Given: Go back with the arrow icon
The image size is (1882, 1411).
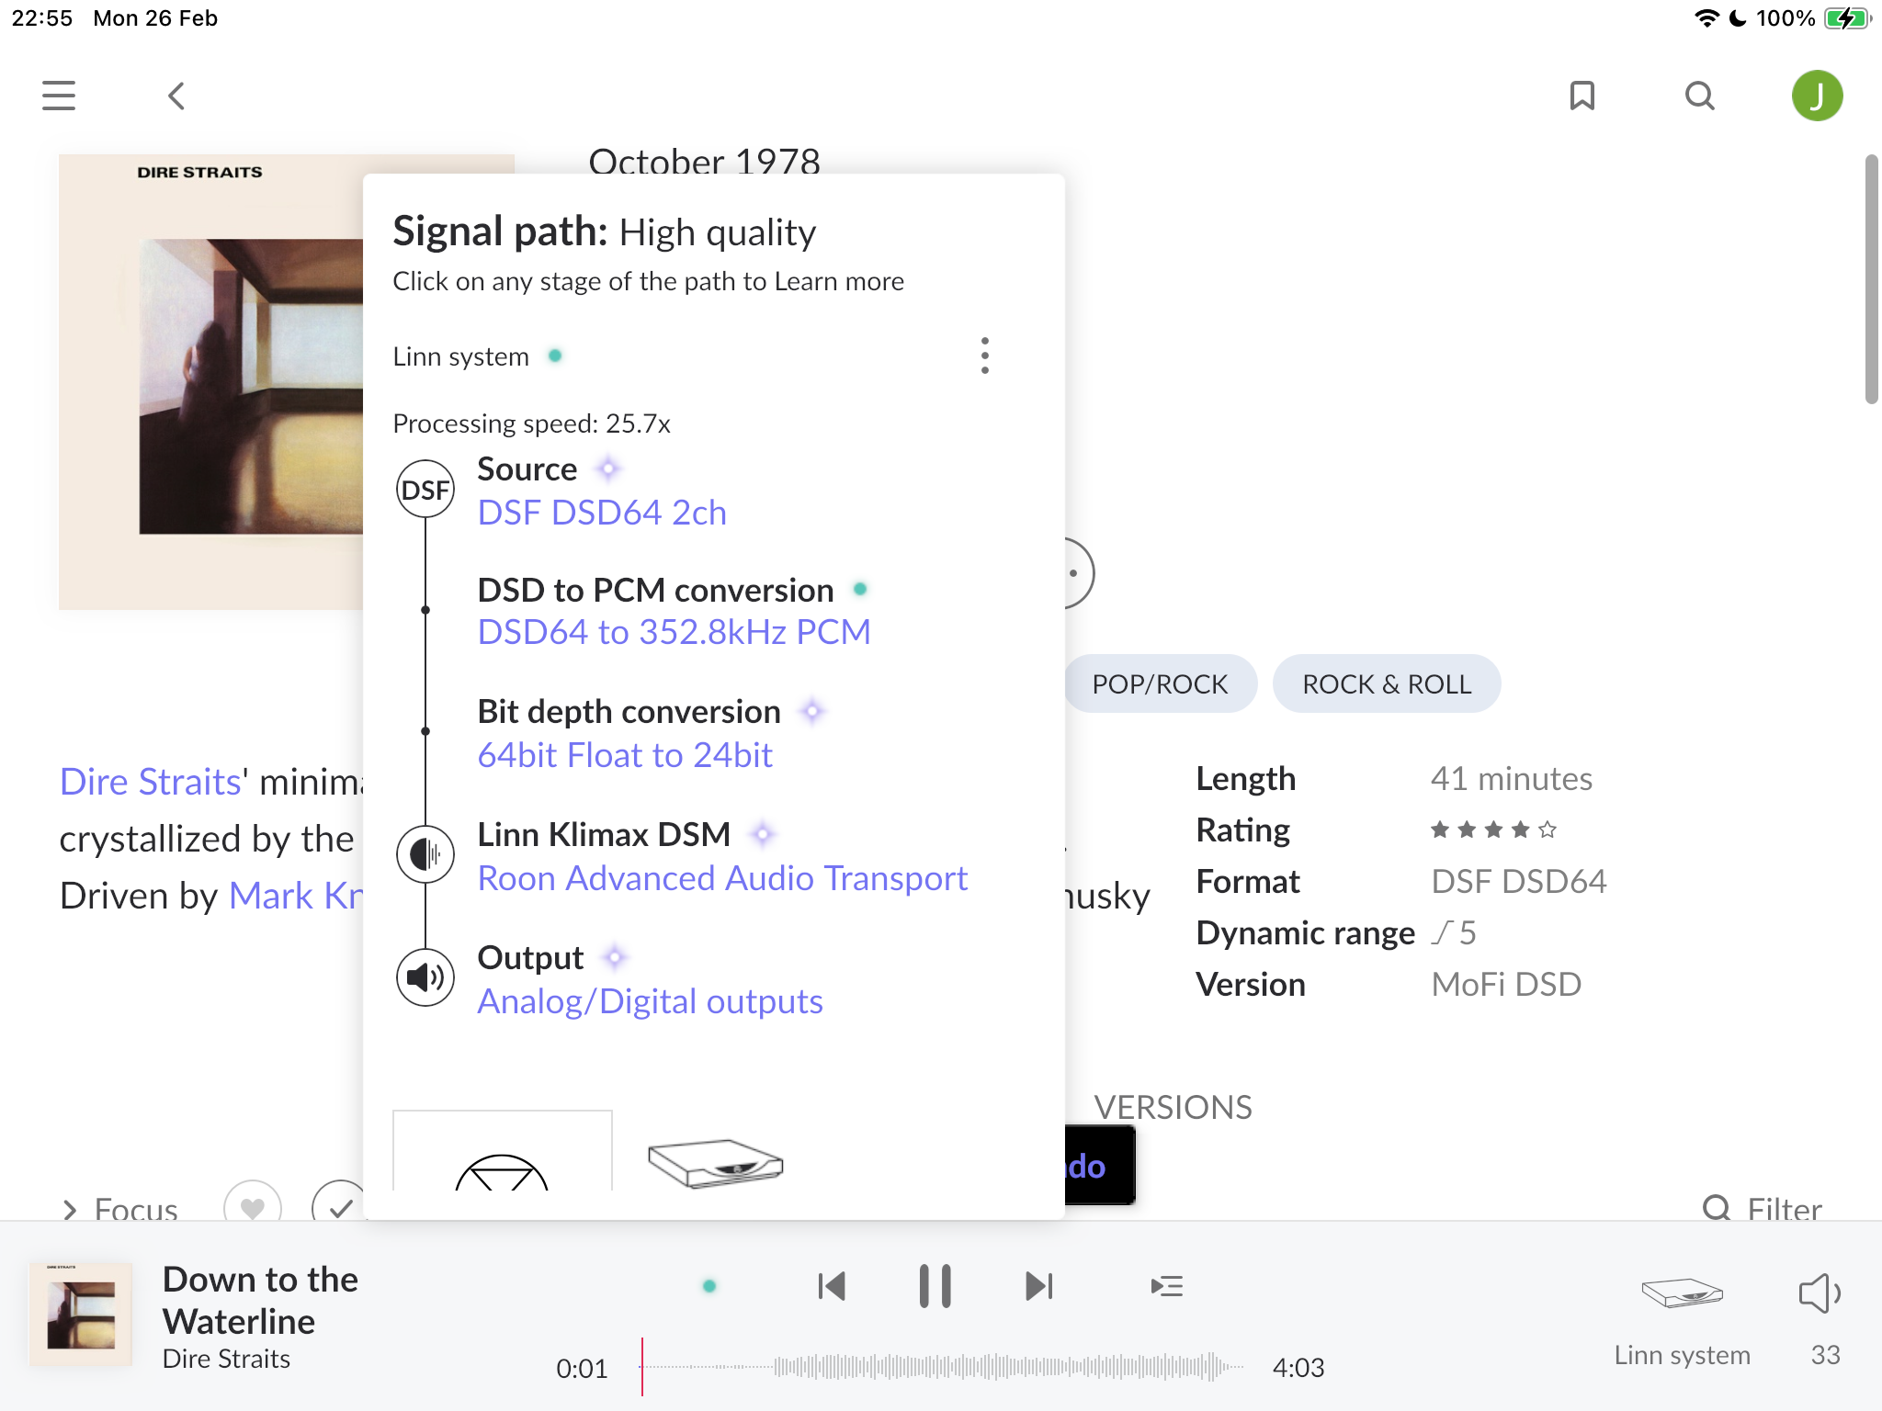Looking at the screenshot, I should tap(176, 96).
